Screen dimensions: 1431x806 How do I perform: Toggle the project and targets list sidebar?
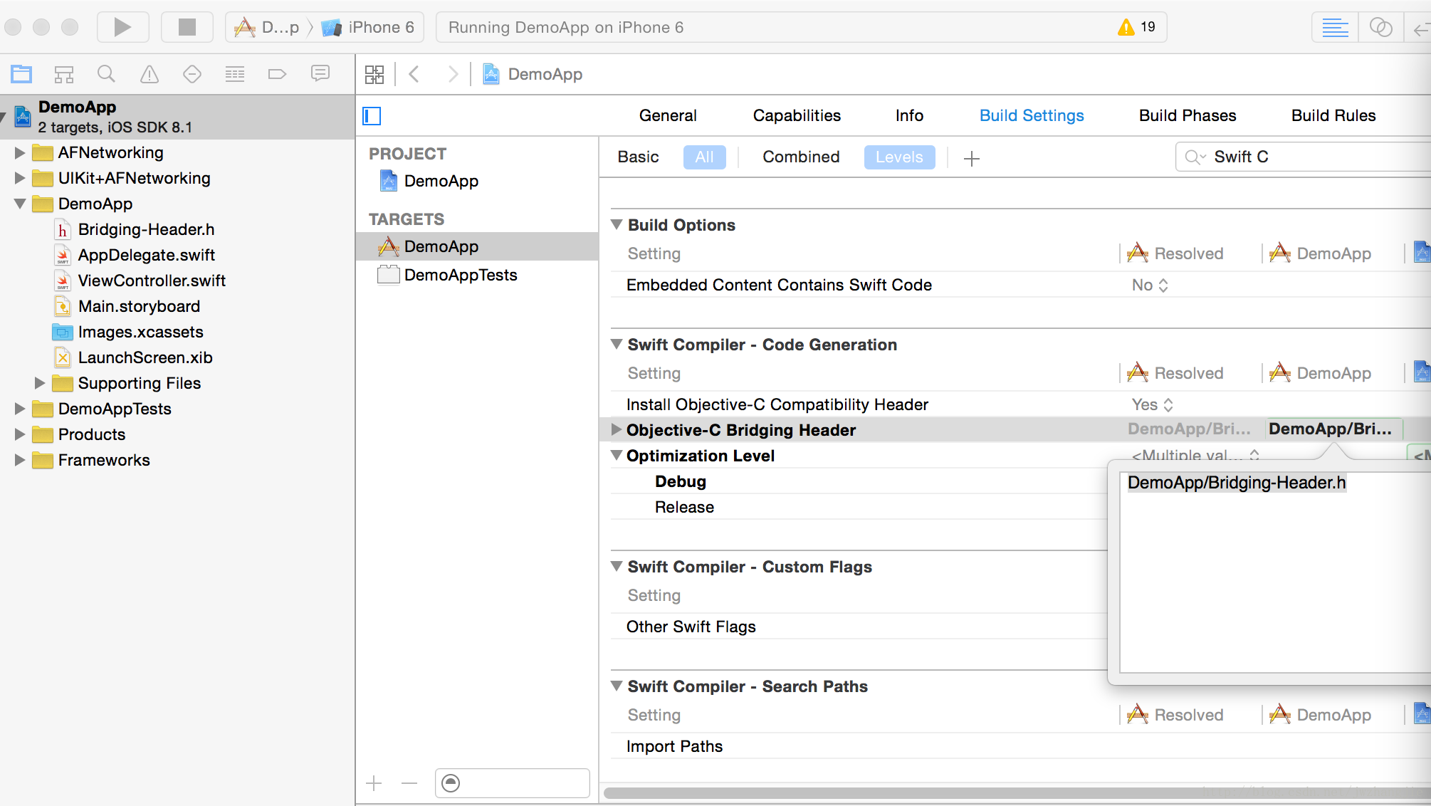(x=372, y=115)
